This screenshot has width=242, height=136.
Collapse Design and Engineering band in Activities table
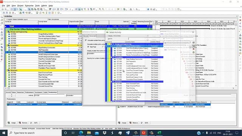(7, 32)
